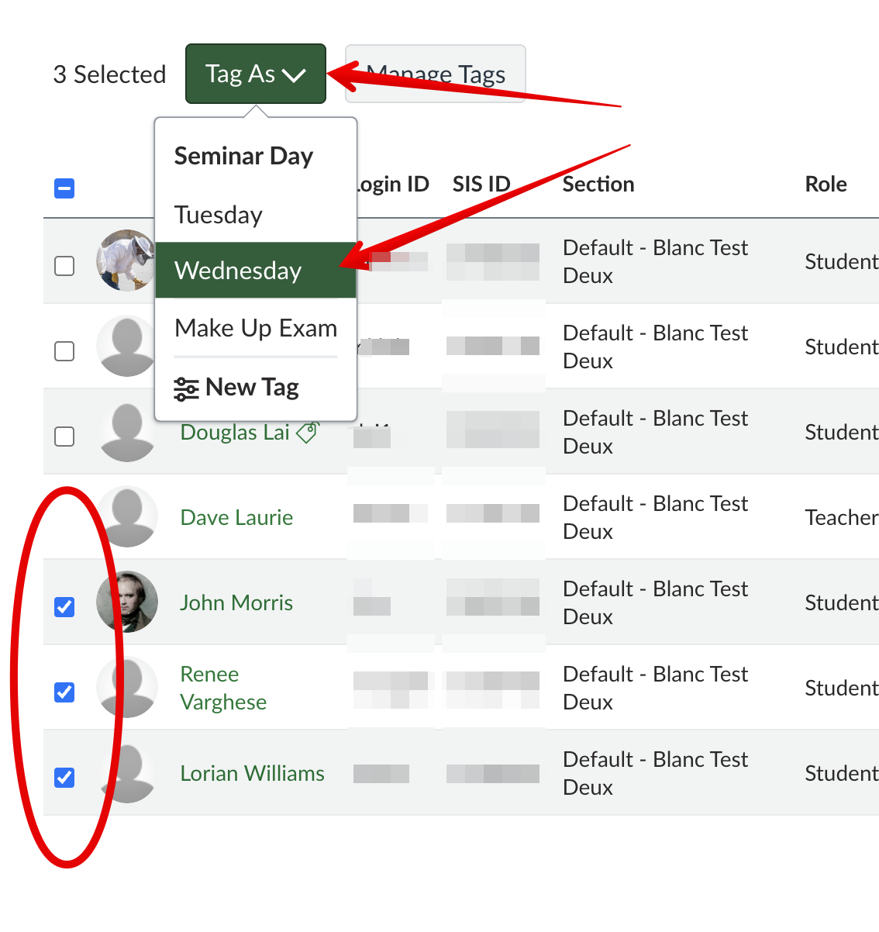Click Renee Varghese's default avatar icon
The height and width of the screenshot is (932, 879).
point(129,687)
